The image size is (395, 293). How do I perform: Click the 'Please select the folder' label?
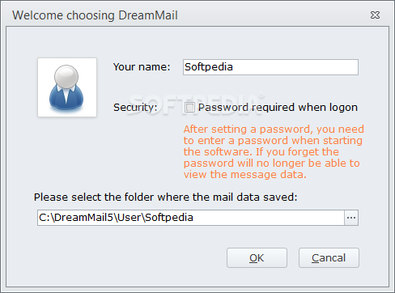(x=165, y=197)
